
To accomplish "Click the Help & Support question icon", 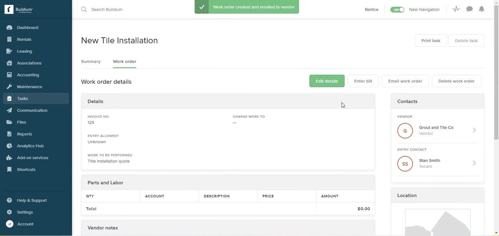I will tap(9, 200).
